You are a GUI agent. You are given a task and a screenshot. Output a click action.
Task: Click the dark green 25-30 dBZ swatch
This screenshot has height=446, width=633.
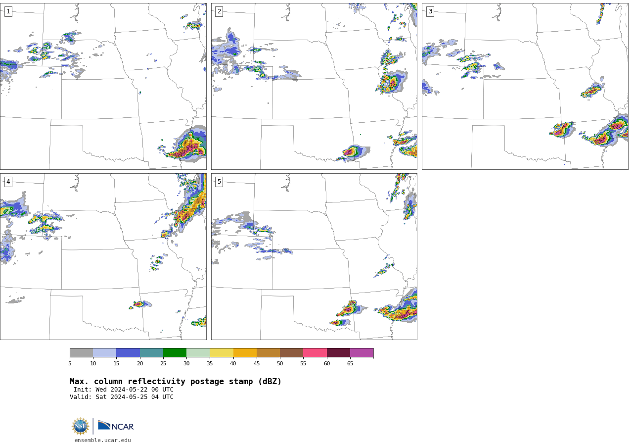[175, 352]
